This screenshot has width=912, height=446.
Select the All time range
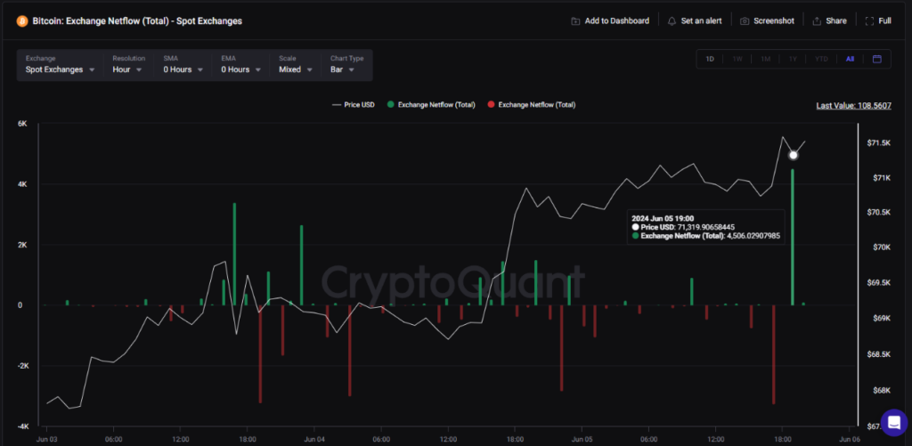click(x=850, y=59)
